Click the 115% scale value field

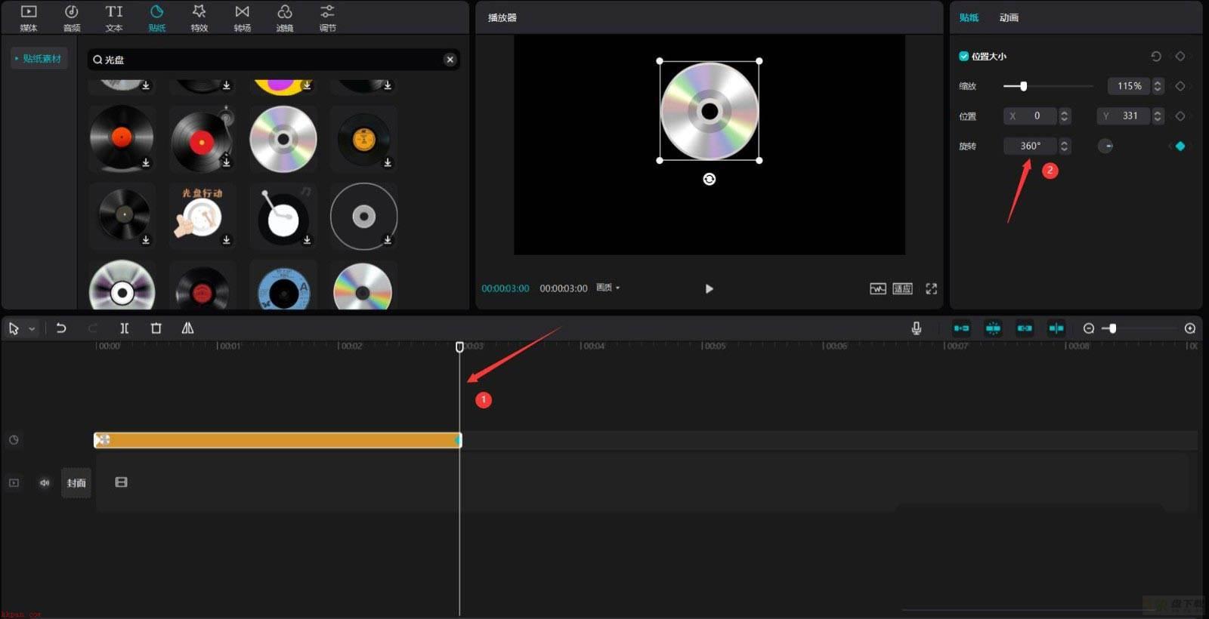tap(1129, 86)
